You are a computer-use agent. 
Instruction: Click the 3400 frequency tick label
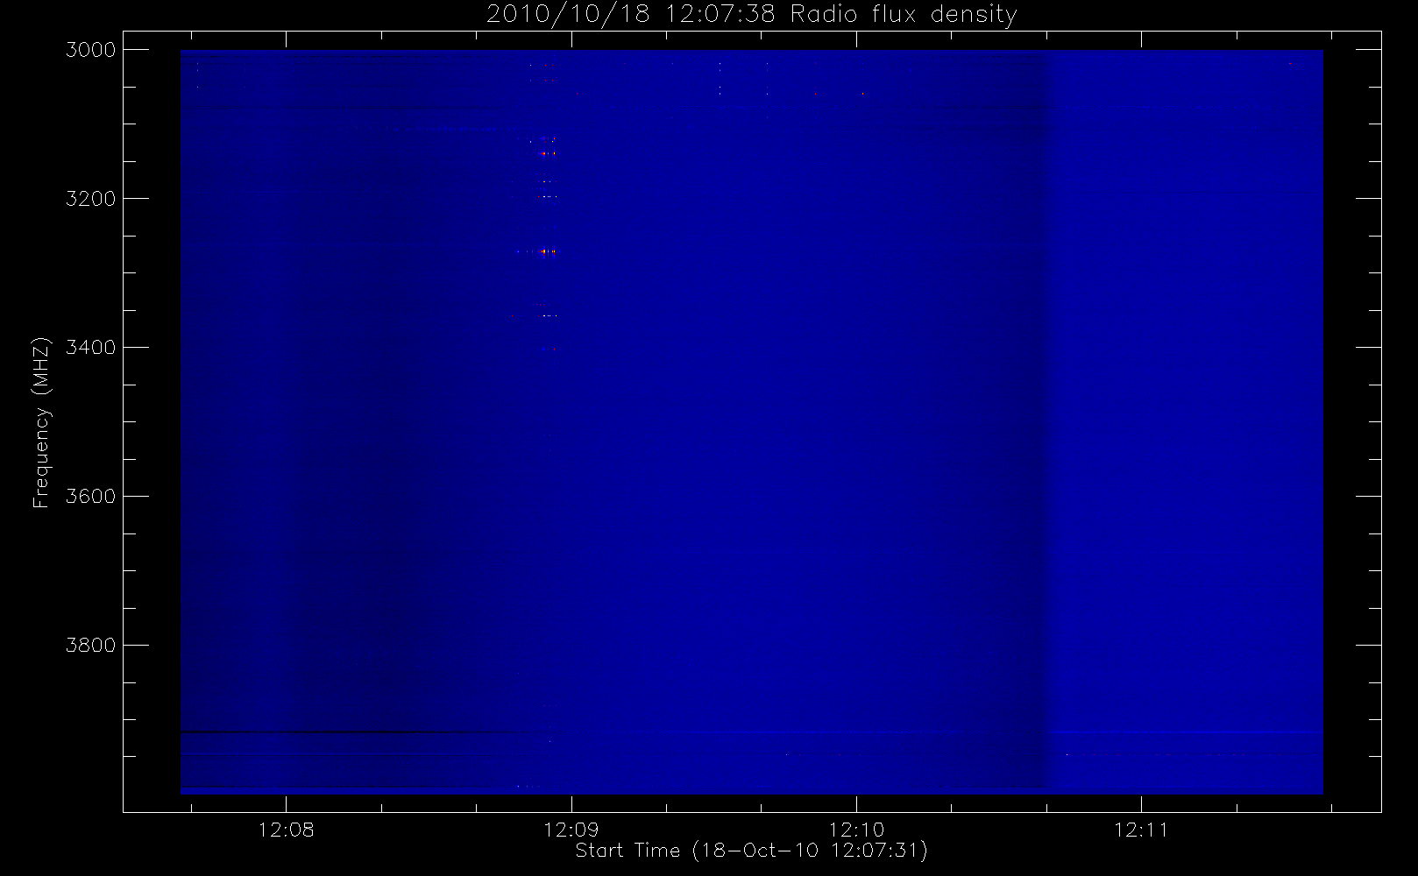point(91,348)
